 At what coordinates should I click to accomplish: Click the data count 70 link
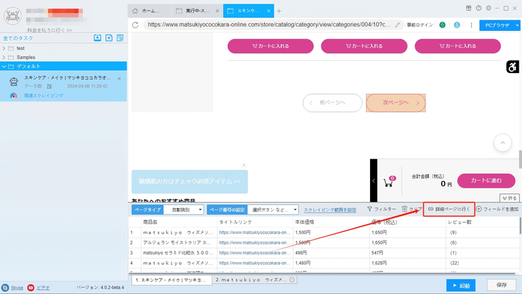coord(49,86)
